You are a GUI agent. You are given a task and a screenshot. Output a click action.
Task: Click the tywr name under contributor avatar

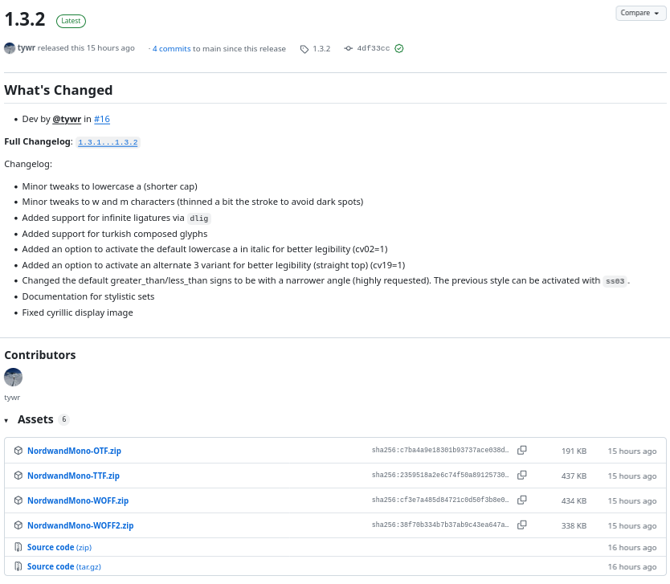12,398
